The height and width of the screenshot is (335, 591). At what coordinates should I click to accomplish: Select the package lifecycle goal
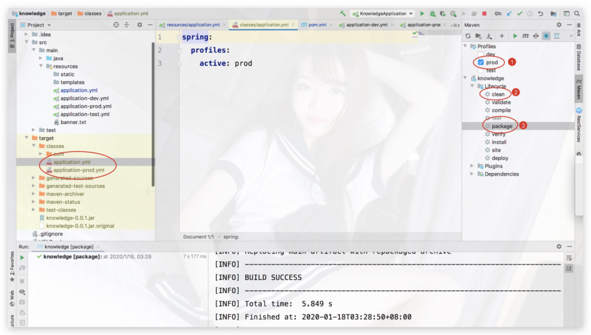[502, 126]
